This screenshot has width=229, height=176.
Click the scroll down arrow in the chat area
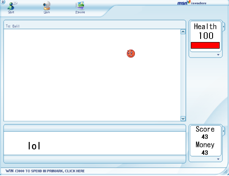pyautogui.click(x=183, y=119)
